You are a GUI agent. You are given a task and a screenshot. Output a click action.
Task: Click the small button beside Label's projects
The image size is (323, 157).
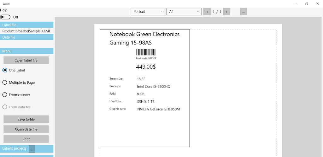point(32,149)
